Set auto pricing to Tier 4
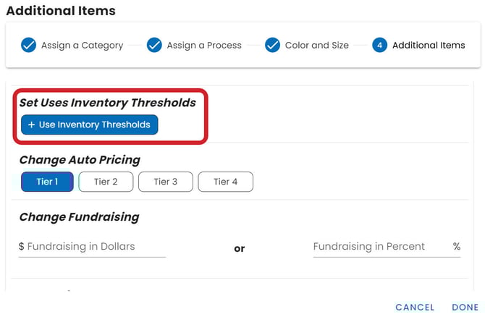Image resolution: width=485 pixels, height=317 pixels. tap(225, 182)
